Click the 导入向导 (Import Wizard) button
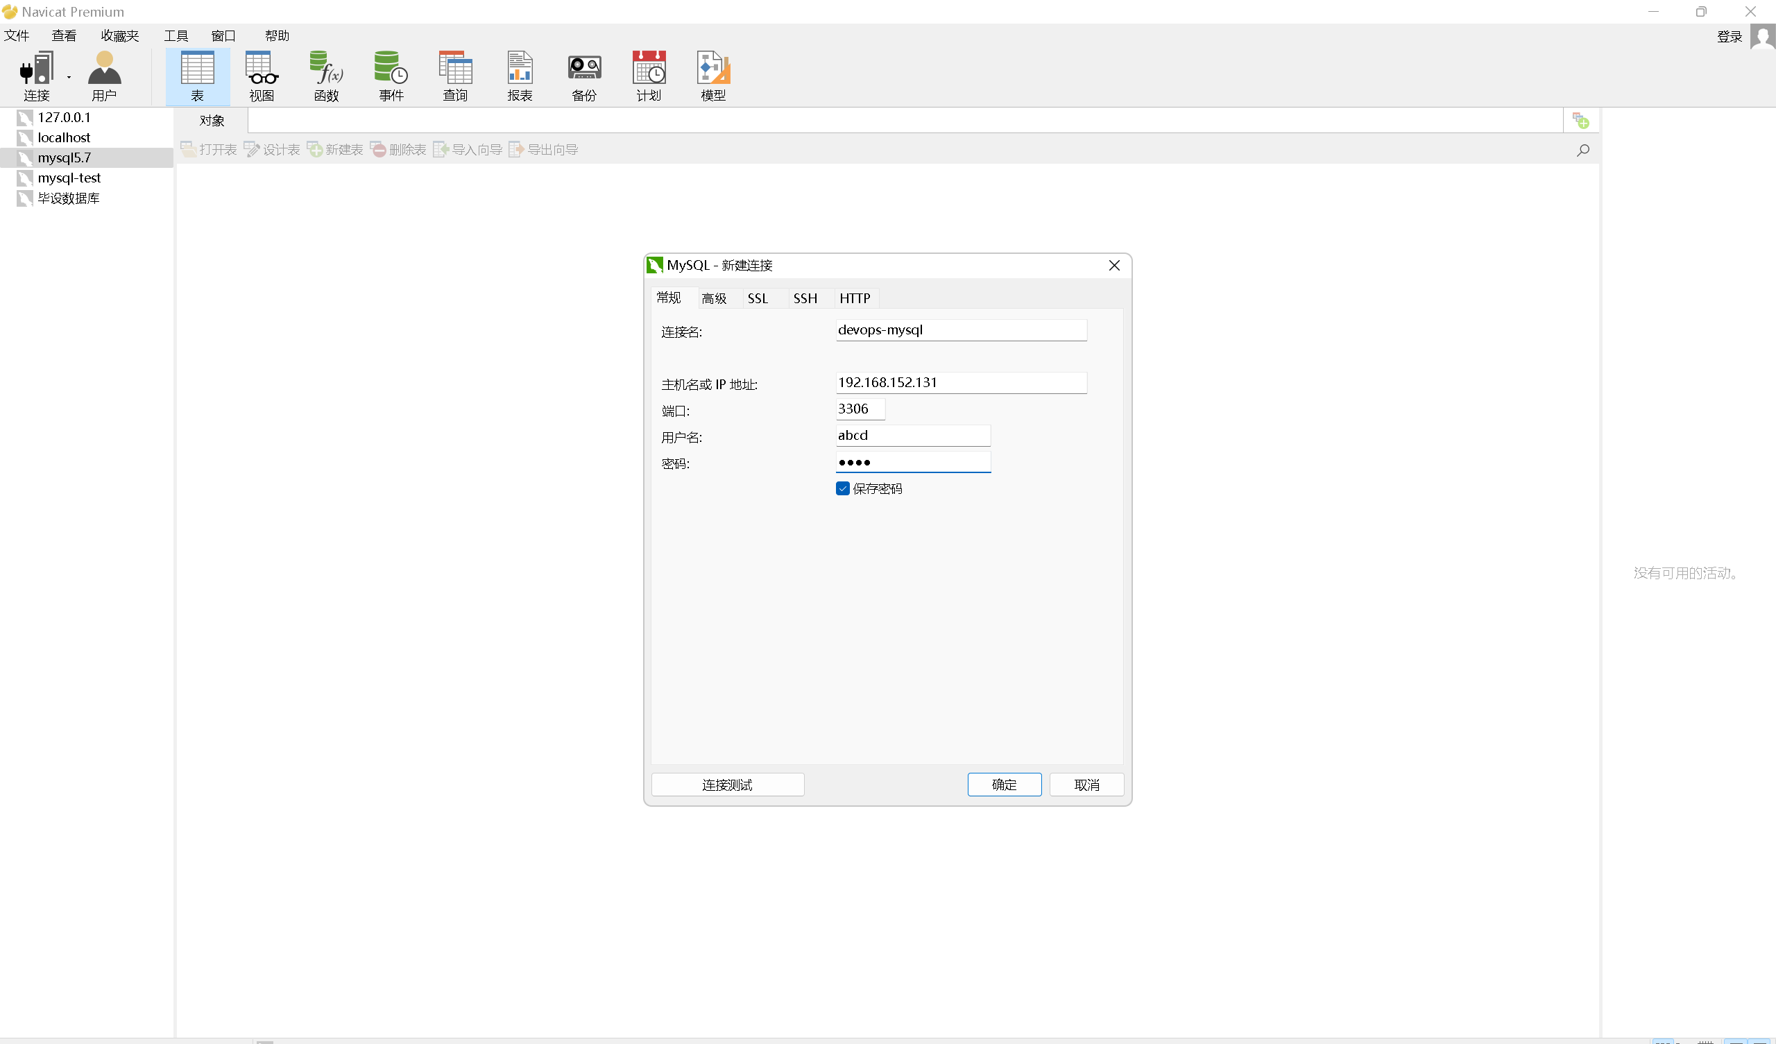The width and height of the screenshot is (1776, 1044). (468, 149)
